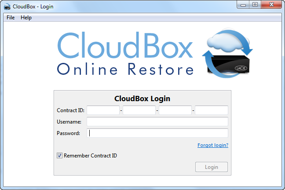
Task: Uncheck Remember Contract ID checkbox
Action: [x=59, y=156]
